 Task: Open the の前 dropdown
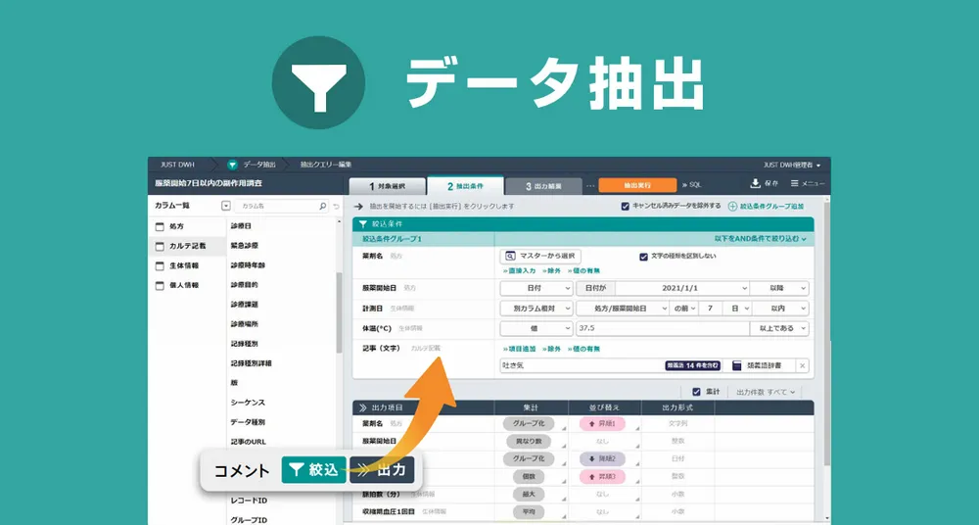tap(684, 309)
